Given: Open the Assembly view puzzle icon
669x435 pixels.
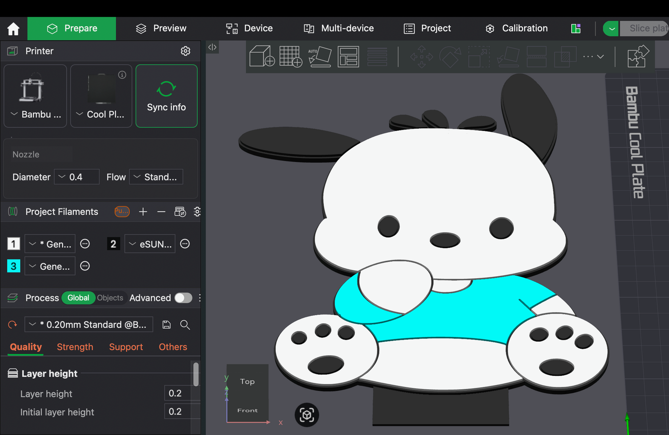Looking at the screenshot, I should point(638,56).
